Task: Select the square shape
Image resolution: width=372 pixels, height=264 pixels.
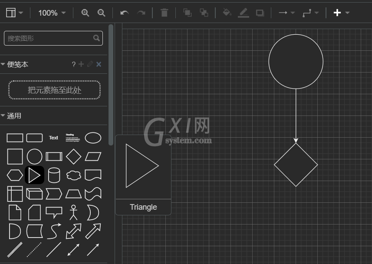Action: (x=15, y=156)
